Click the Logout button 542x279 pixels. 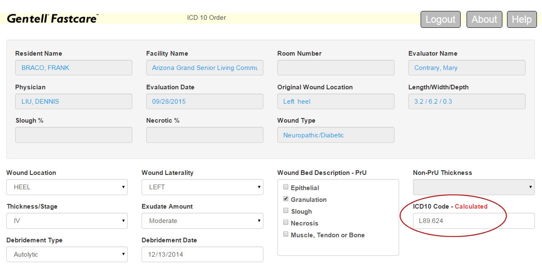[440, 19]
